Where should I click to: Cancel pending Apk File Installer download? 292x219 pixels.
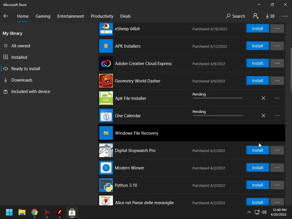[263, 98]
